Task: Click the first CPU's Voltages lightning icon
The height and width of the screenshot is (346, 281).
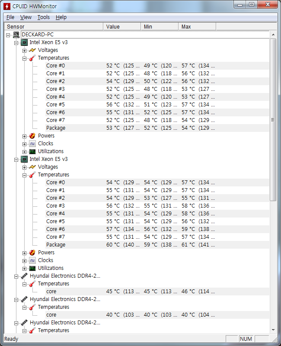Action: coord(32,50)
